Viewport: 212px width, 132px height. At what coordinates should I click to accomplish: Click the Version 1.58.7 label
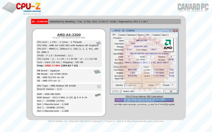(129, 91)
